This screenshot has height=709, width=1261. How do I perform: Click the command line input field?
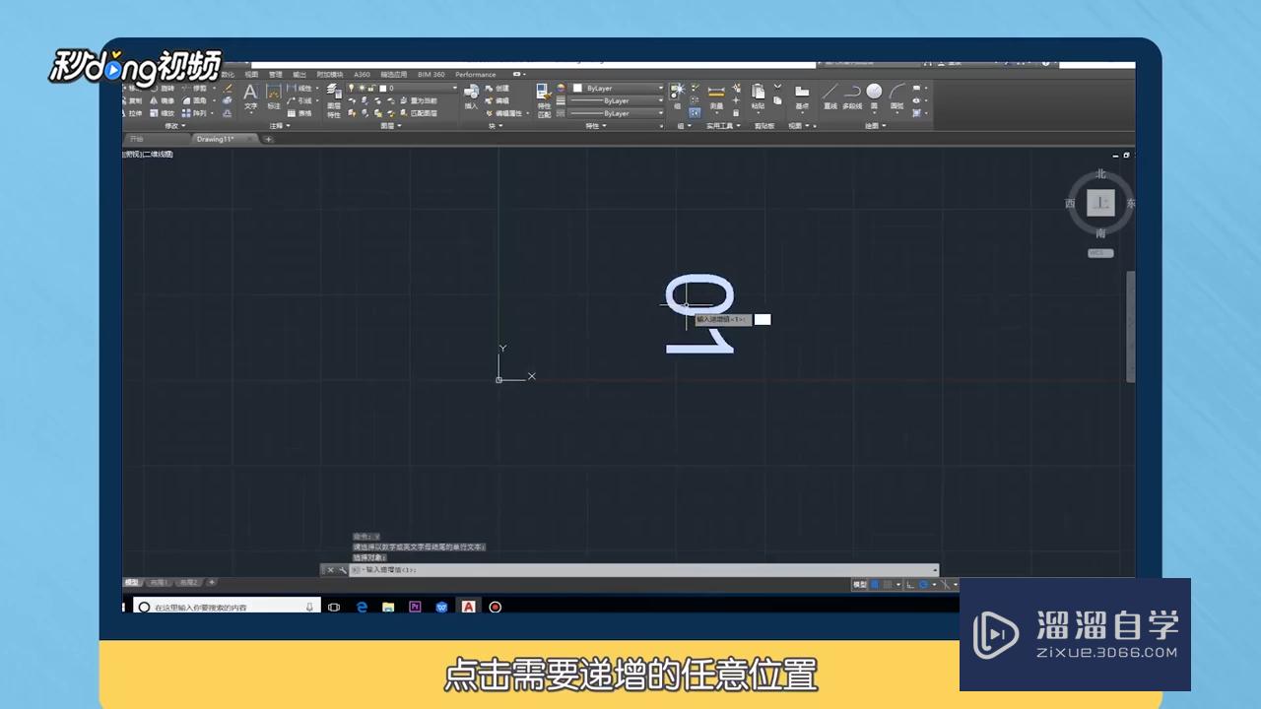645,570
